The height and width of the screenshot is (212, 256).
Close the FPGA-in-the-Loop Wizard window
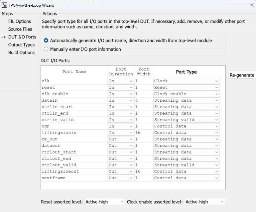(x=252, y=5)
